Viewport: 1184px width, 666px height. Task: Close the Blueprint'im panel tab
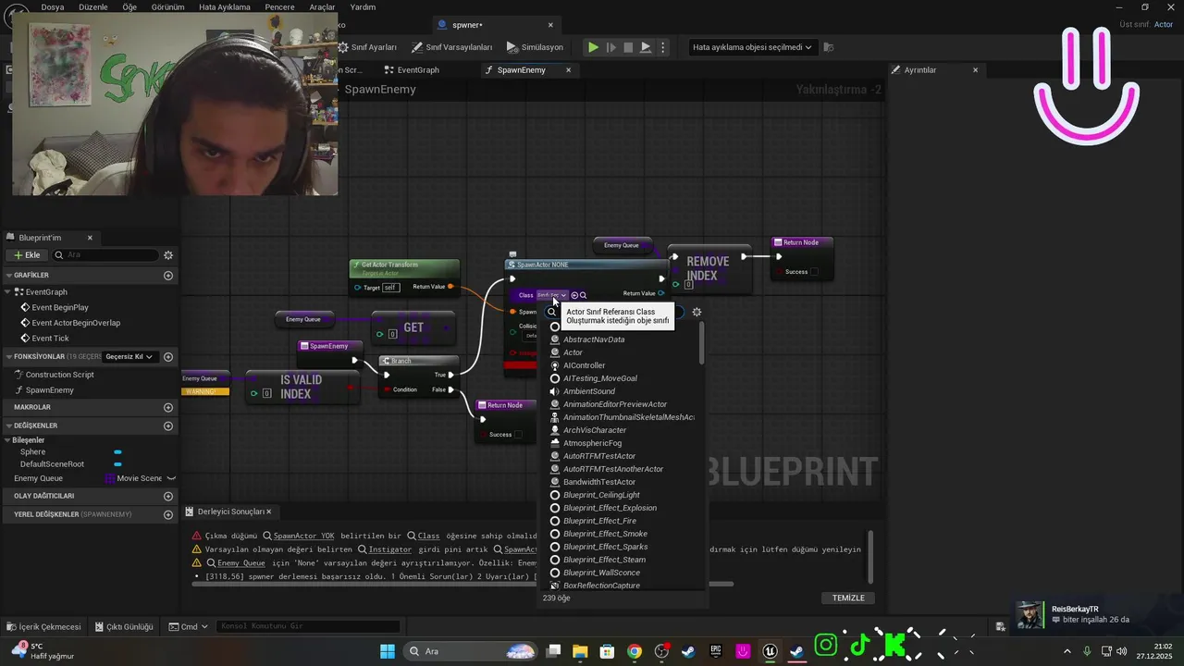pos(90,238)
